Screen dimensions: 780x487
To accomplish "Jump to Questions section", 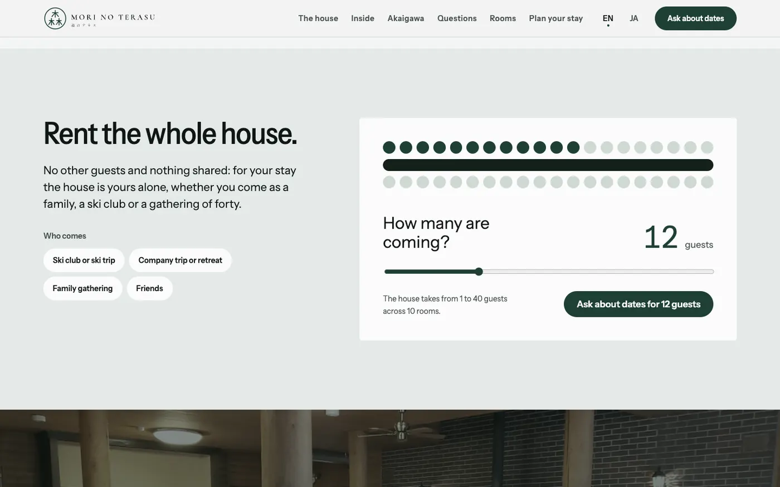I will click(457, 18).
